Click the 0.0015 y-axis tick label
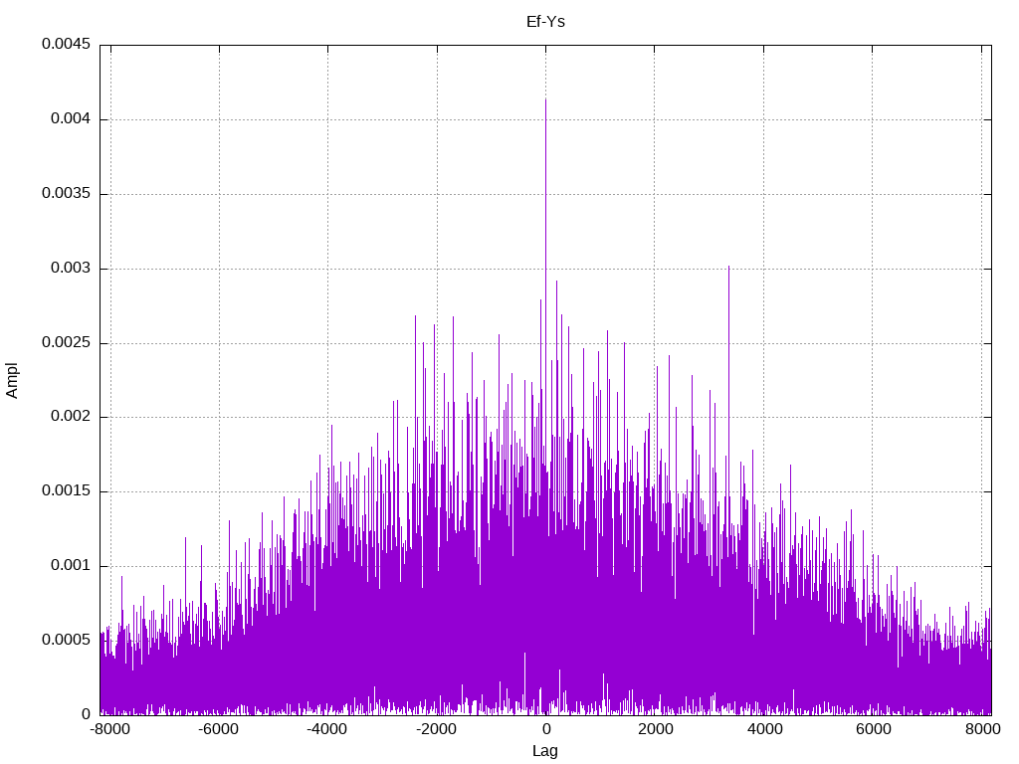This screenshot has width=1019, height=764. 66,491
